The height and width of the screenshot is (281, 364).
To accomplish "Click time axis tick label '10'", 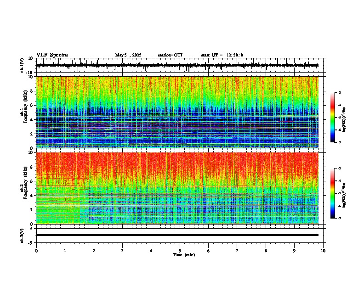I will [323, 251].
